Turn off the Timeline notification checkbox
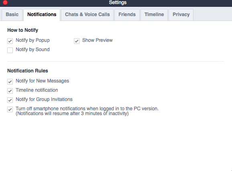This screenshot has width=232, height=171. [x=10, y=91]
